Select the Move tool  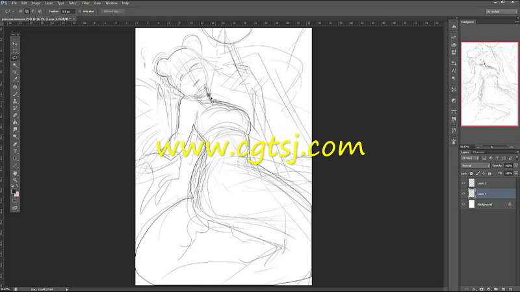(x=15, y=43)
